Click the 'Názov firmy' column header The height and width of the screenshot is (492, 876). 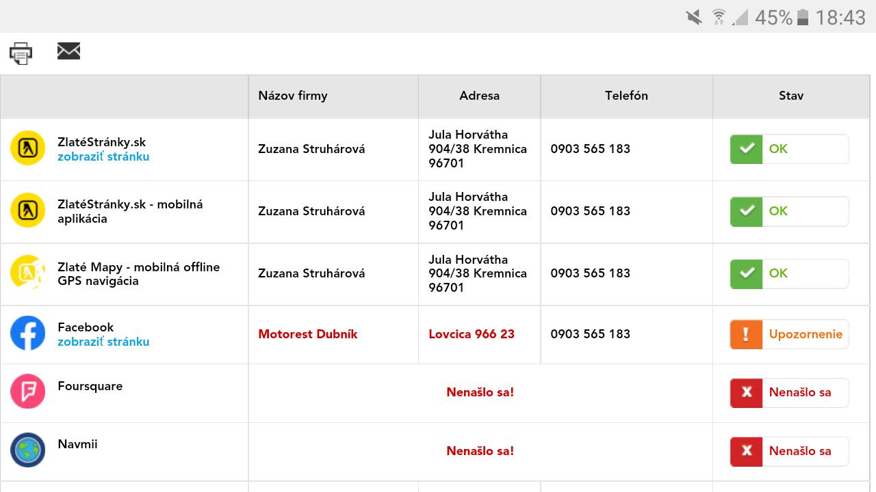(293, 96)
